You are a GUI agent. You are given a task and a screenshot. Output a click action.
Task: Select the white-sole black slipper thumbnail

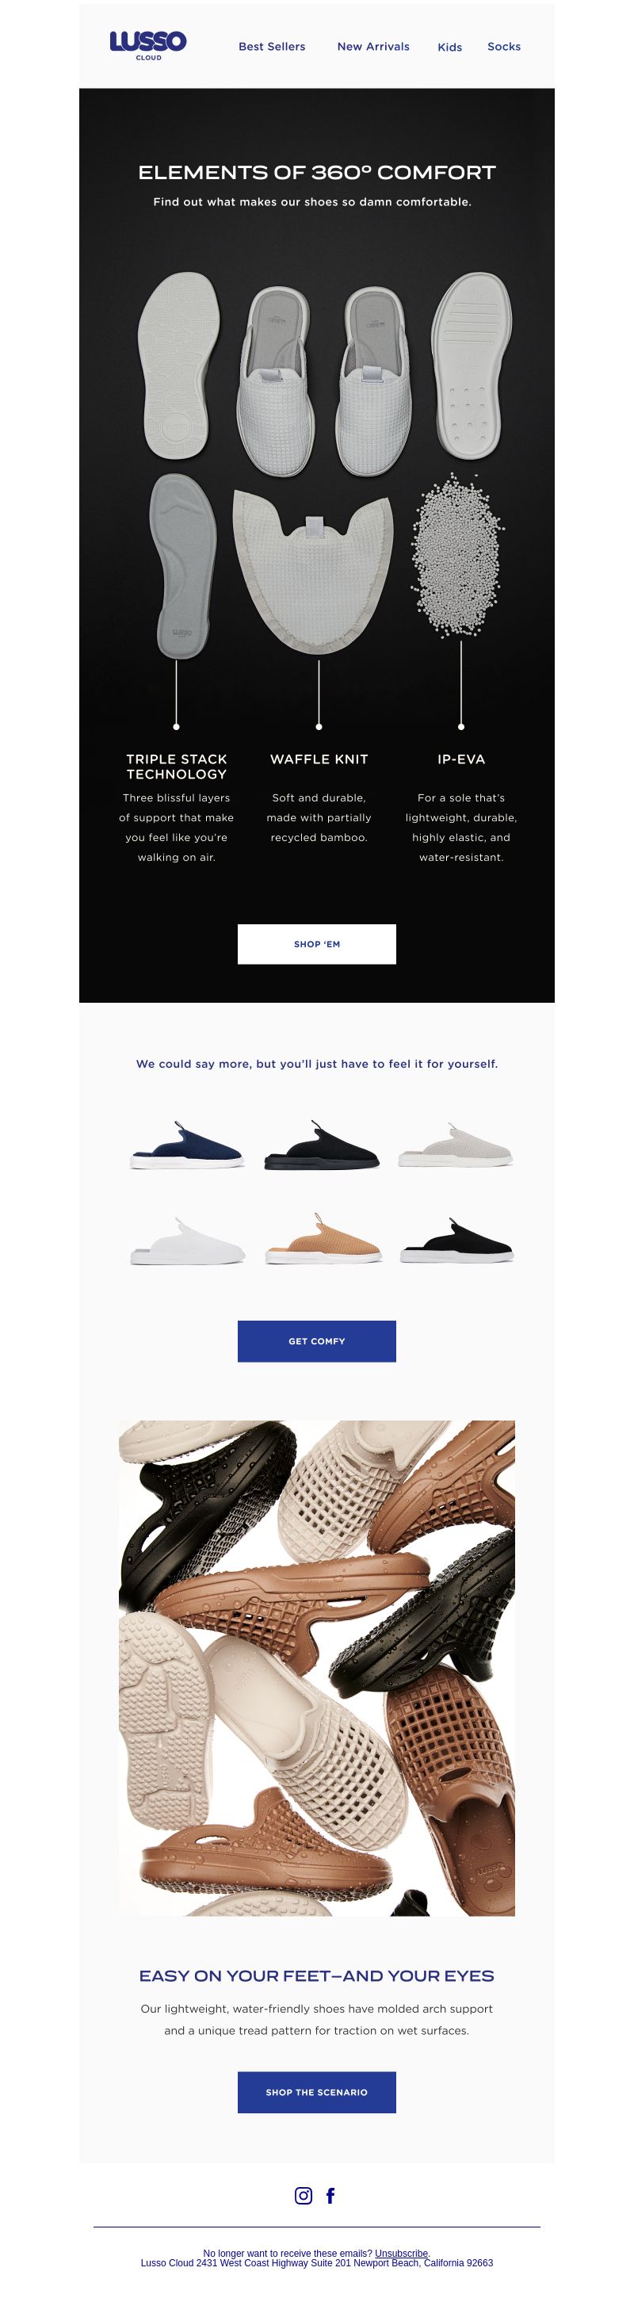coord(456,1240)
